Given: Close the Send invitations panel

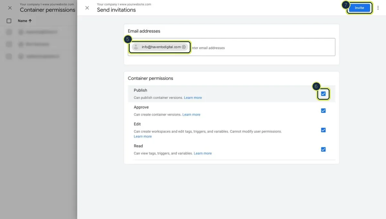Looking at the screenshot, I should click(87, 8).
